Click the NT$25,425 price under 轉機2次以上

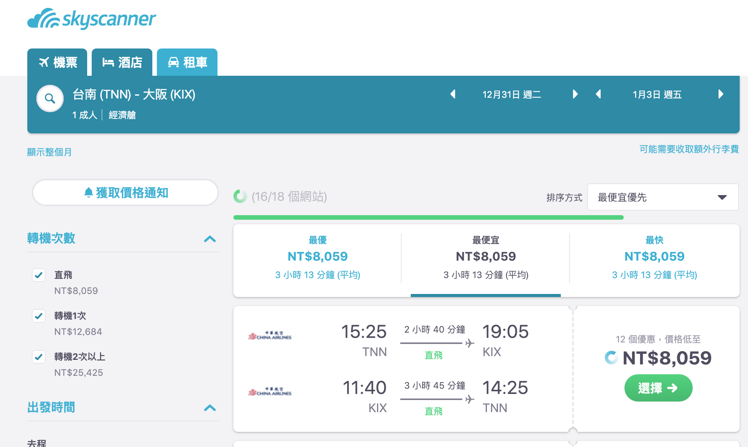pyautogui.click(x=78, y=373)
